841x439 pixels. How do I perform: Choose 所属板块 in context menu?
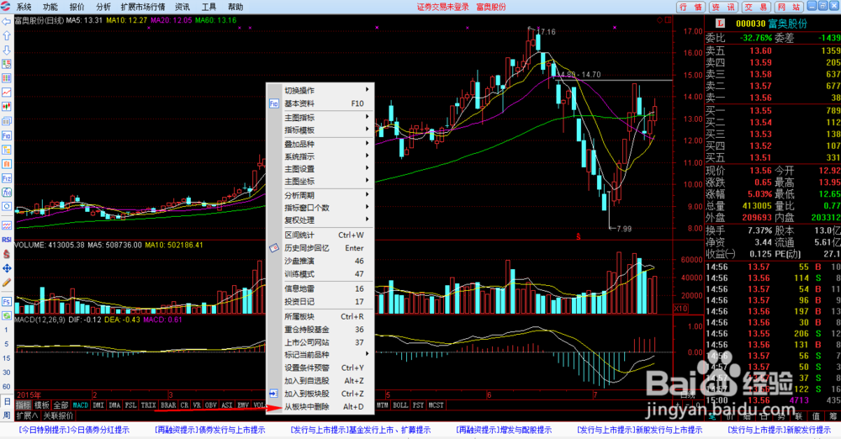click(320, 317)
